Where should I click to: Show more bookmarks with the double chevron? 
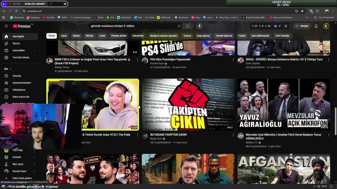point(307,18)
